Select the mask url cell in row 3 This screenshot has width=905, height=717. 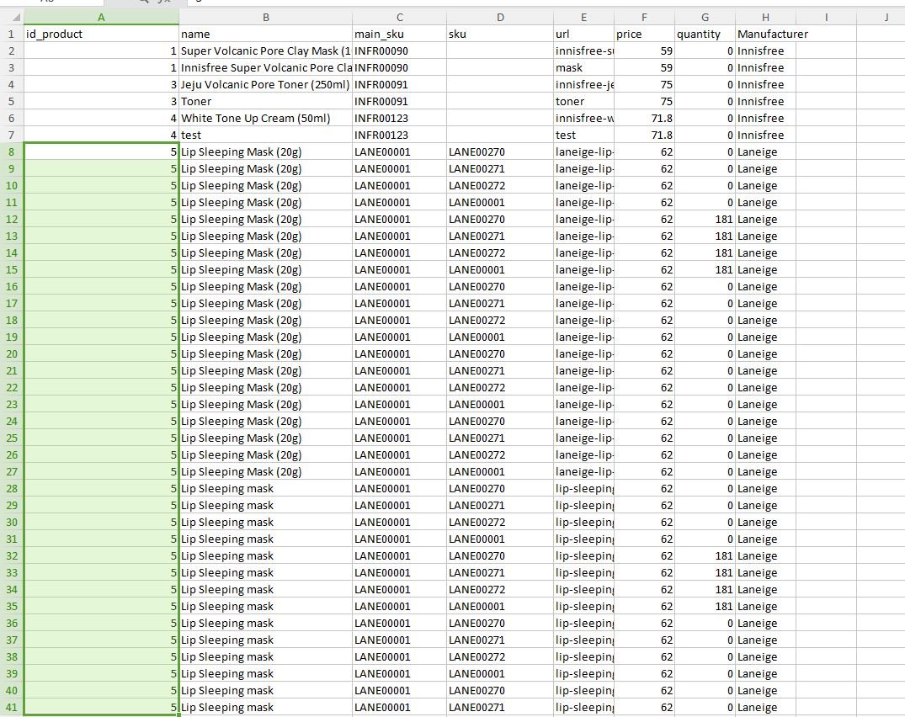click(583, 67)
